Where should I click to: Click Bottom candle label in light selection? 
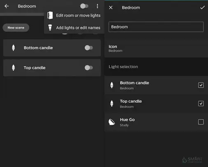[x=134, y=83]
